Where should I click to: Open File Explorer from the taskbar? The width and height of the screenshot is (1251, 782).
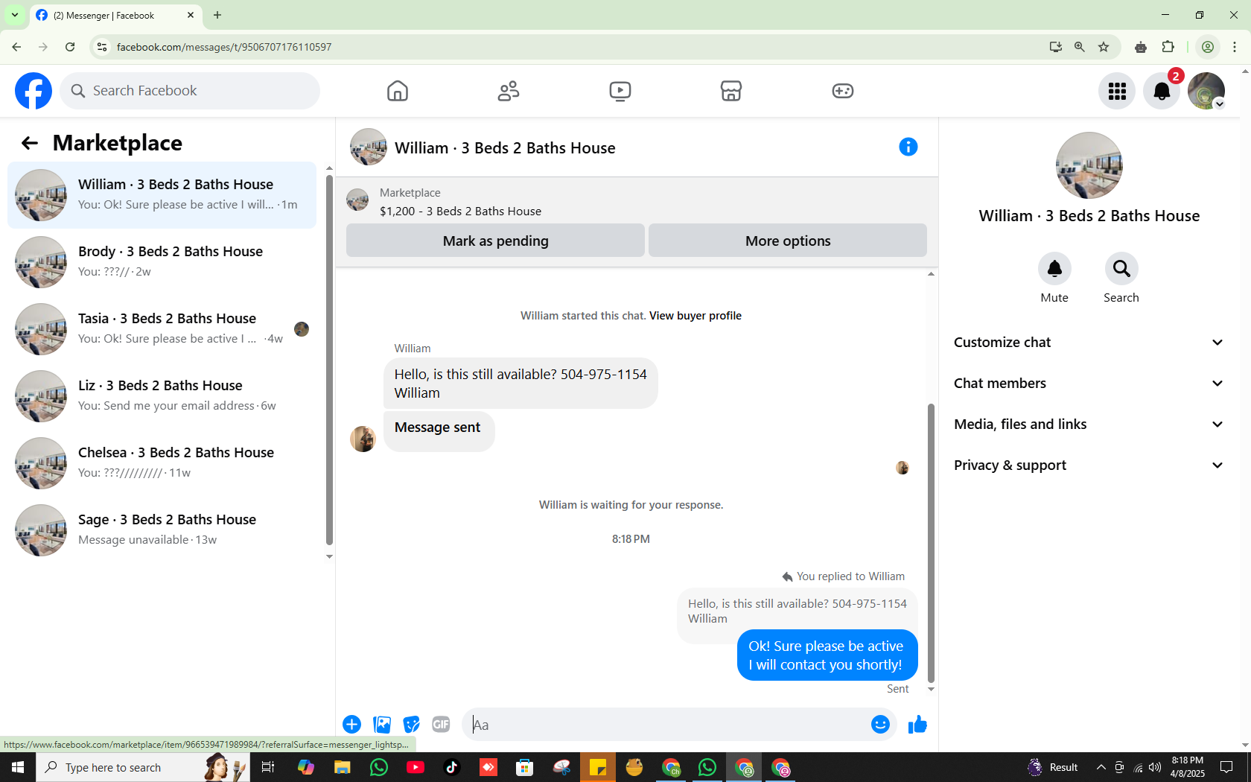[x=342, y=767]
